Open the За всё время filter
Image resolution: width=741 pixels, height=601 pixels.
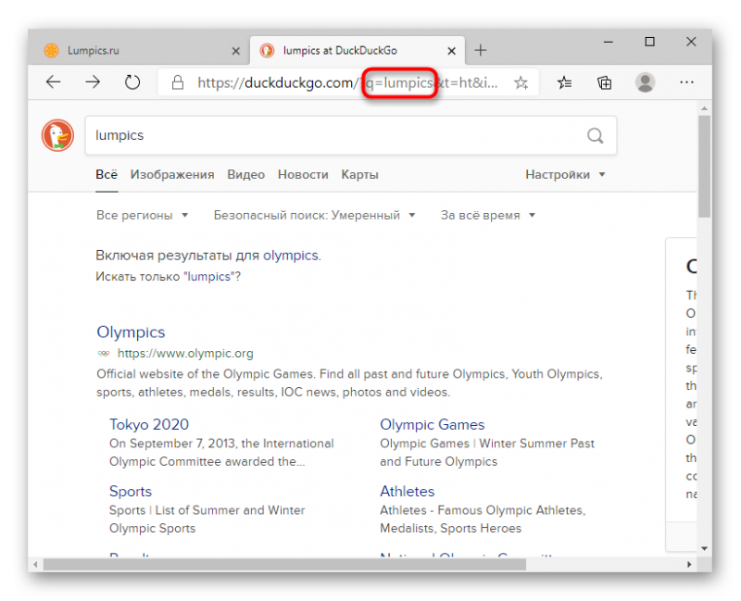tap(488, 216)
